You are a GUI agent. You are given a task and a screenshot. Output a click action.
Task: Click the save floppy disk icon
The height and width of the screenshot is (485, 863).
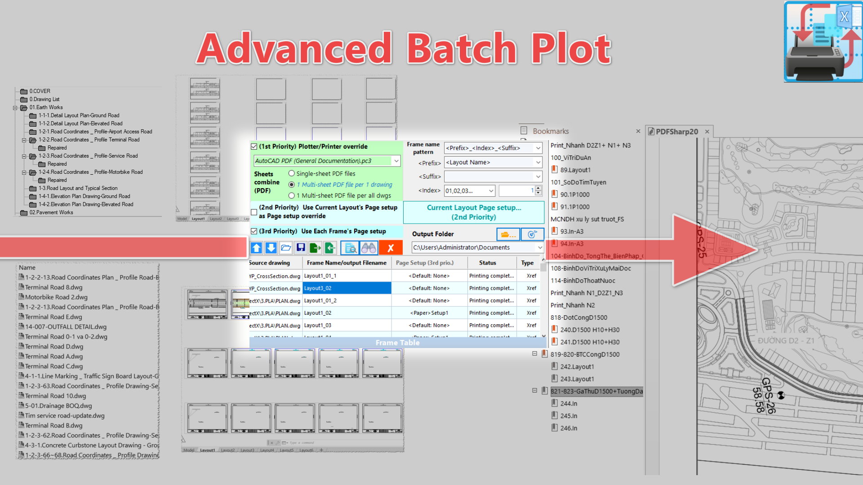pyautogui.click(x=301, y=247)
